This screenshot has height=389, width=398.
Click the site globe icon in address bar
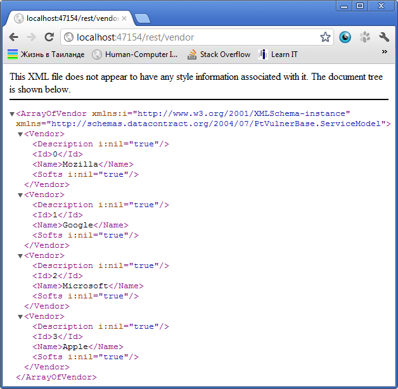pos(68,37)
